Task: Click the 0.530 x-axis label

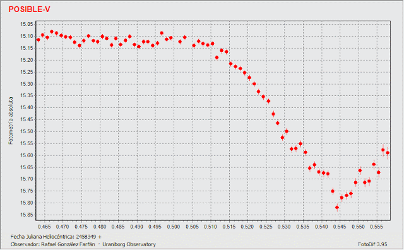Action: click(x=285, y=227)
